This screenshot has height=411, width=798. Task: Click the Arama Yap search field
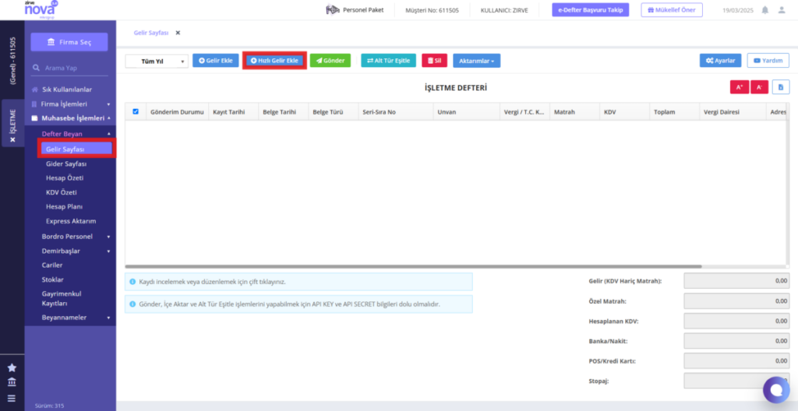pos(69,68)
